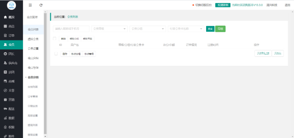Open the 付费会员卡名称 dropdown filter
294x138 pixels.
click(x=186, y=29)
